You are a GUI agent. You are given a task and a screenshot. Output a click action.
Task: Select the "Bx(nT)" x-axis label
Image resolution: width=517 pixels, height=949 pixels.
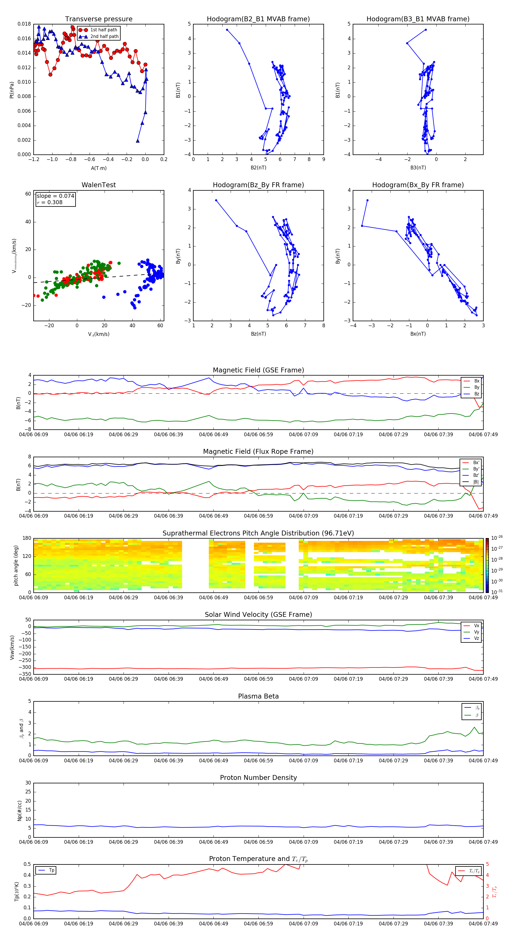418,334
